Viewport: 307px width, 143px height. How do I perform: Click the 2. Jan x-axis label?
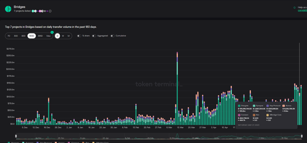pos(69,127)
